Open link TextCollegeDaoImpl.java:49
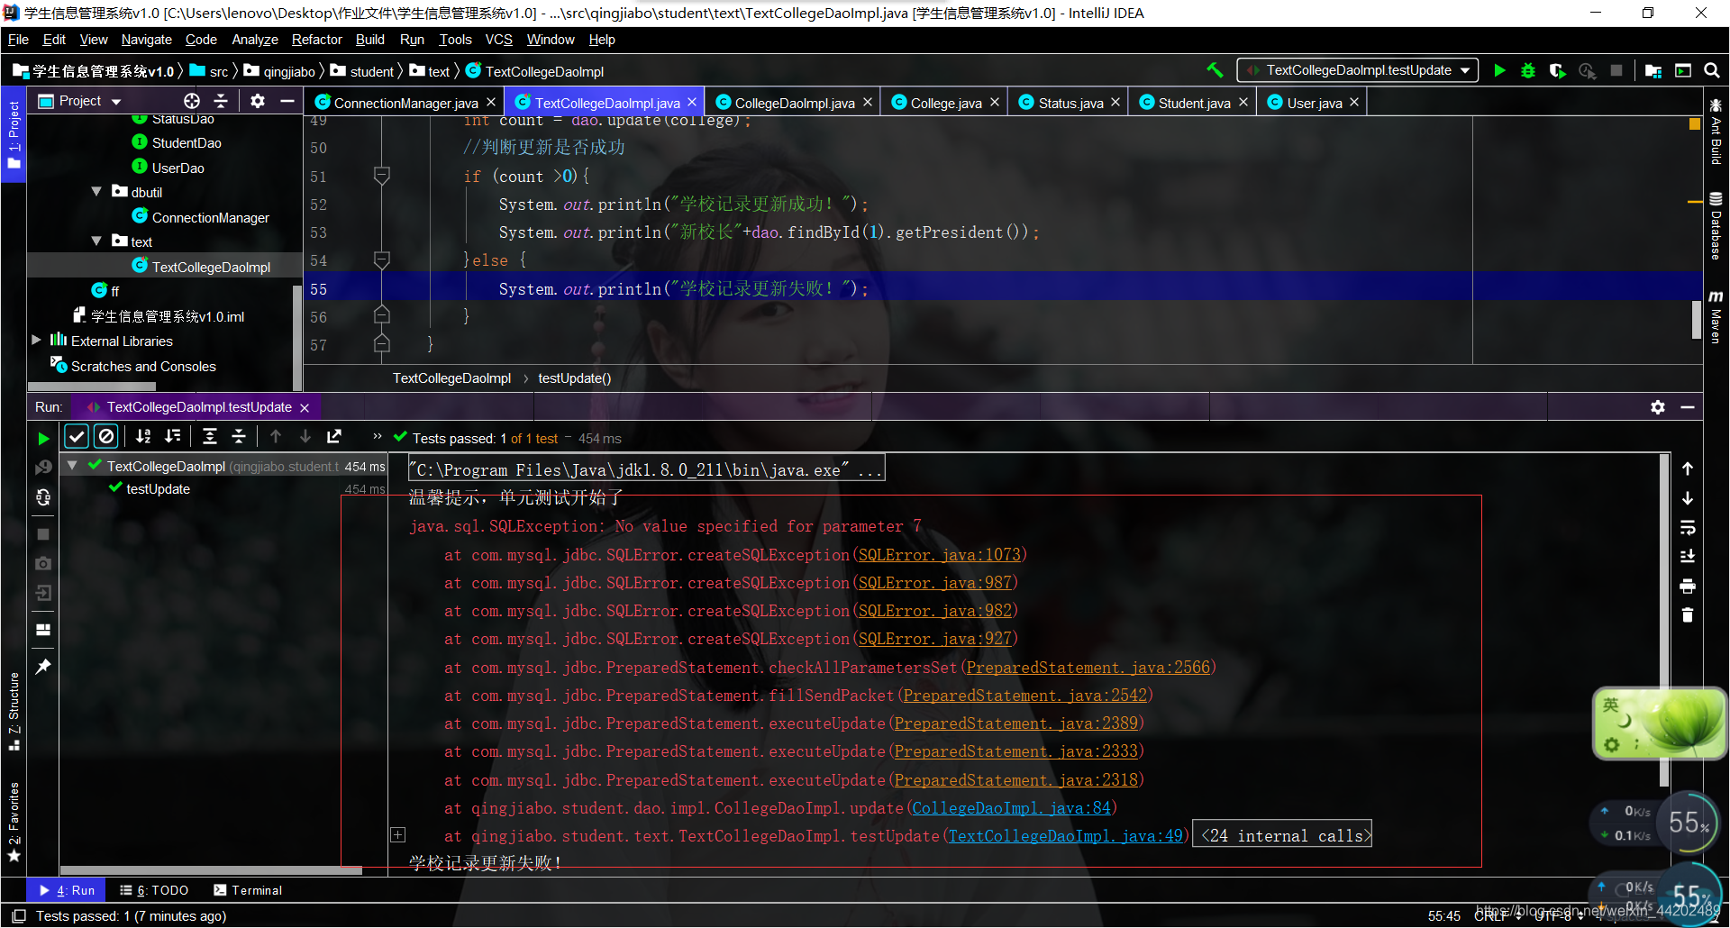This screenshot has width=1730, height=928. tap(1066, 836)
